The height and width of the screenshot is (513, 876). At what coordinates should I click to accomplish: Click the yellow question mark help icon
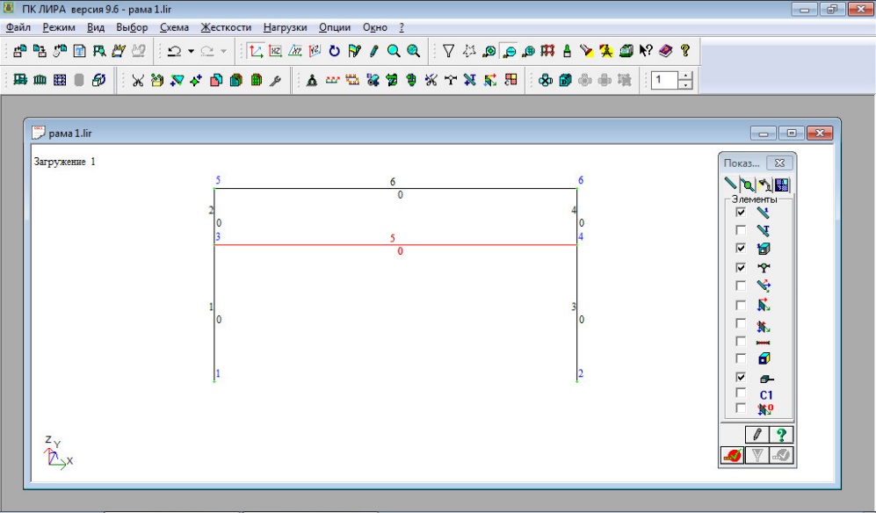coord(685,51)
